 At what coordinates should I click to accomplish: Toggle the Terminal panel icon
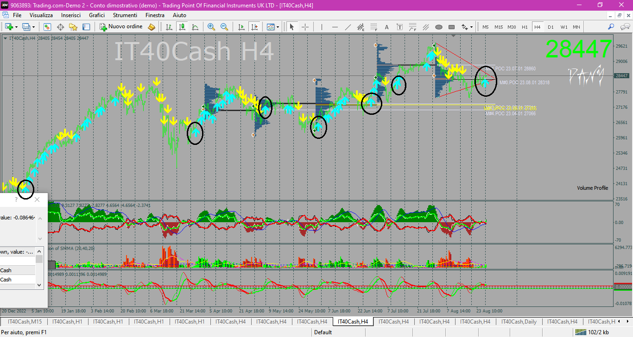[x=86, y=27]
